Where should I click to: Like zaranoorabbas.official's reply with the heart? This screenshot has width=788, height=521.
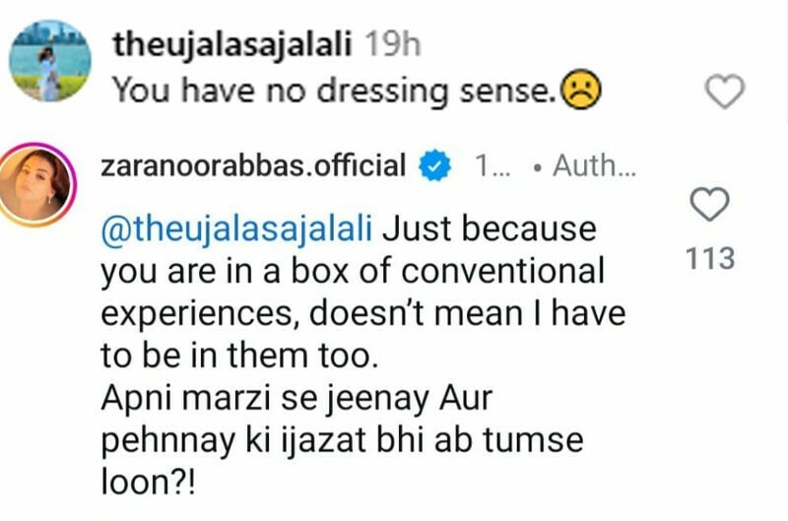pos(711,205)
